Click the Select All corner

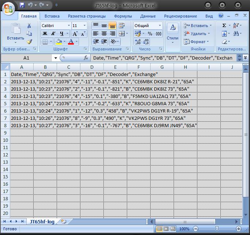(5, 67)
